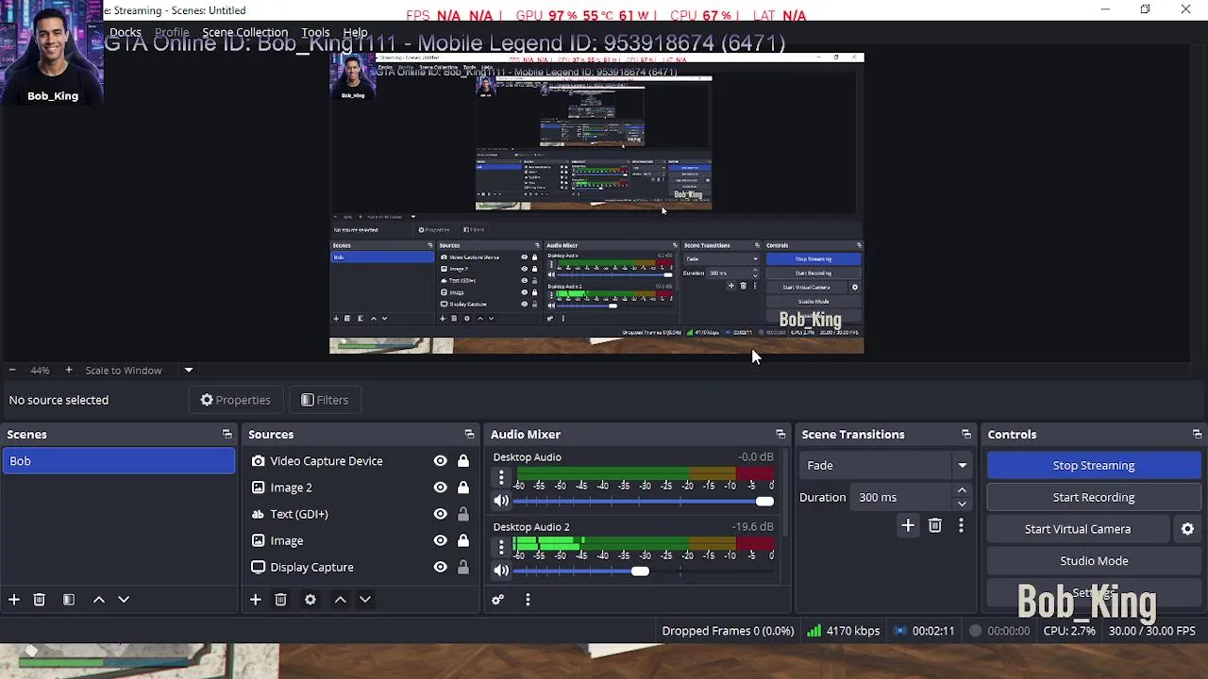This screenshot has width=1208, height=679.
Task: Remove selected source with trash icon
Action: (280, 600)
